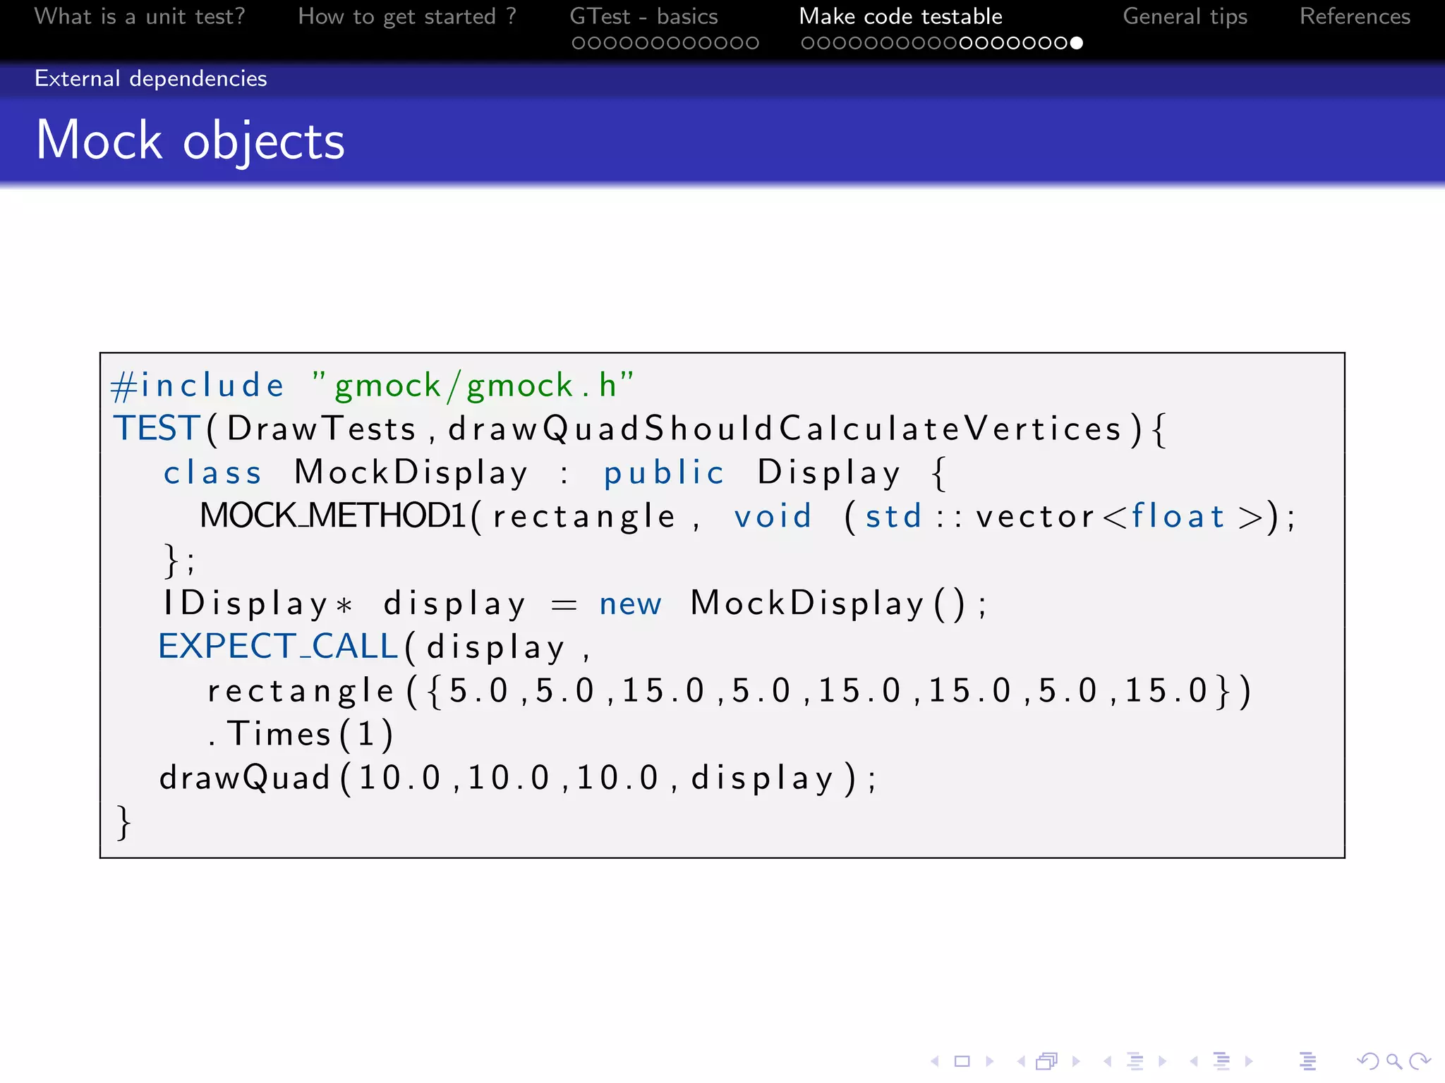Click the slide rectangle navigation icon
This screenshot has width=1445, height=1083.
click(962, 1061)
